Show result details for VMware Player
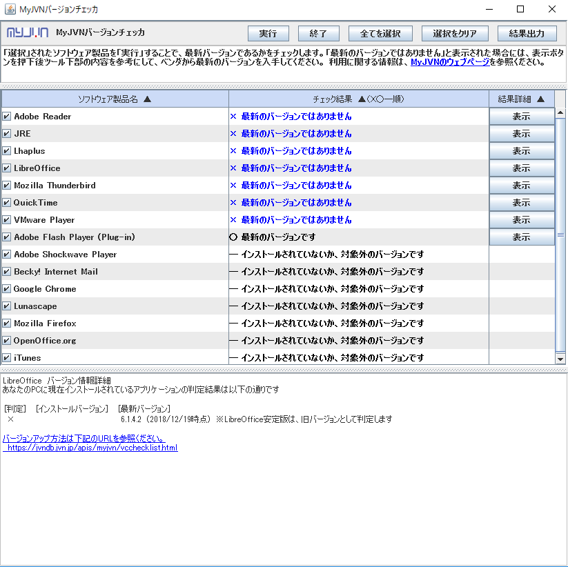568x567 pixels. click(522, 220)
